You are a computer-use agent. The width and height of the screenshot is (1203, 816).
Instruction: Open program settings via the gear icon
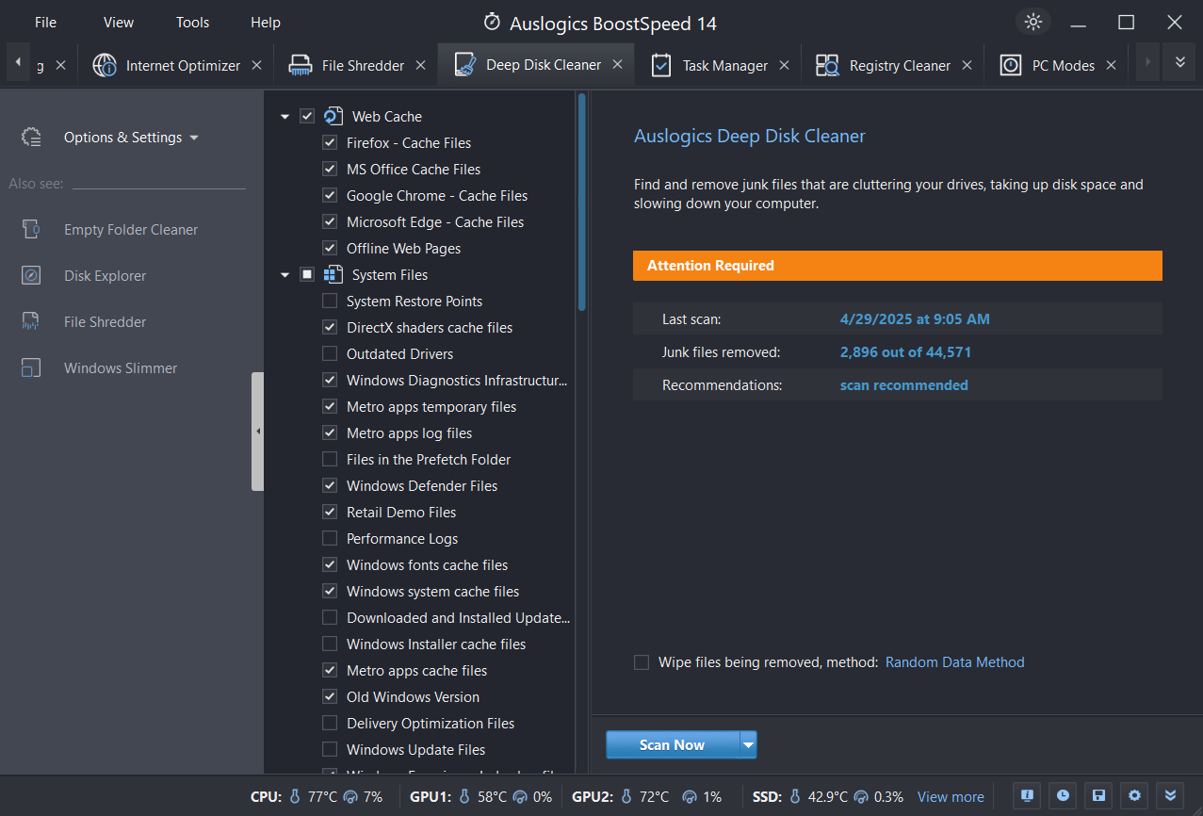[x=1133, y=796]
